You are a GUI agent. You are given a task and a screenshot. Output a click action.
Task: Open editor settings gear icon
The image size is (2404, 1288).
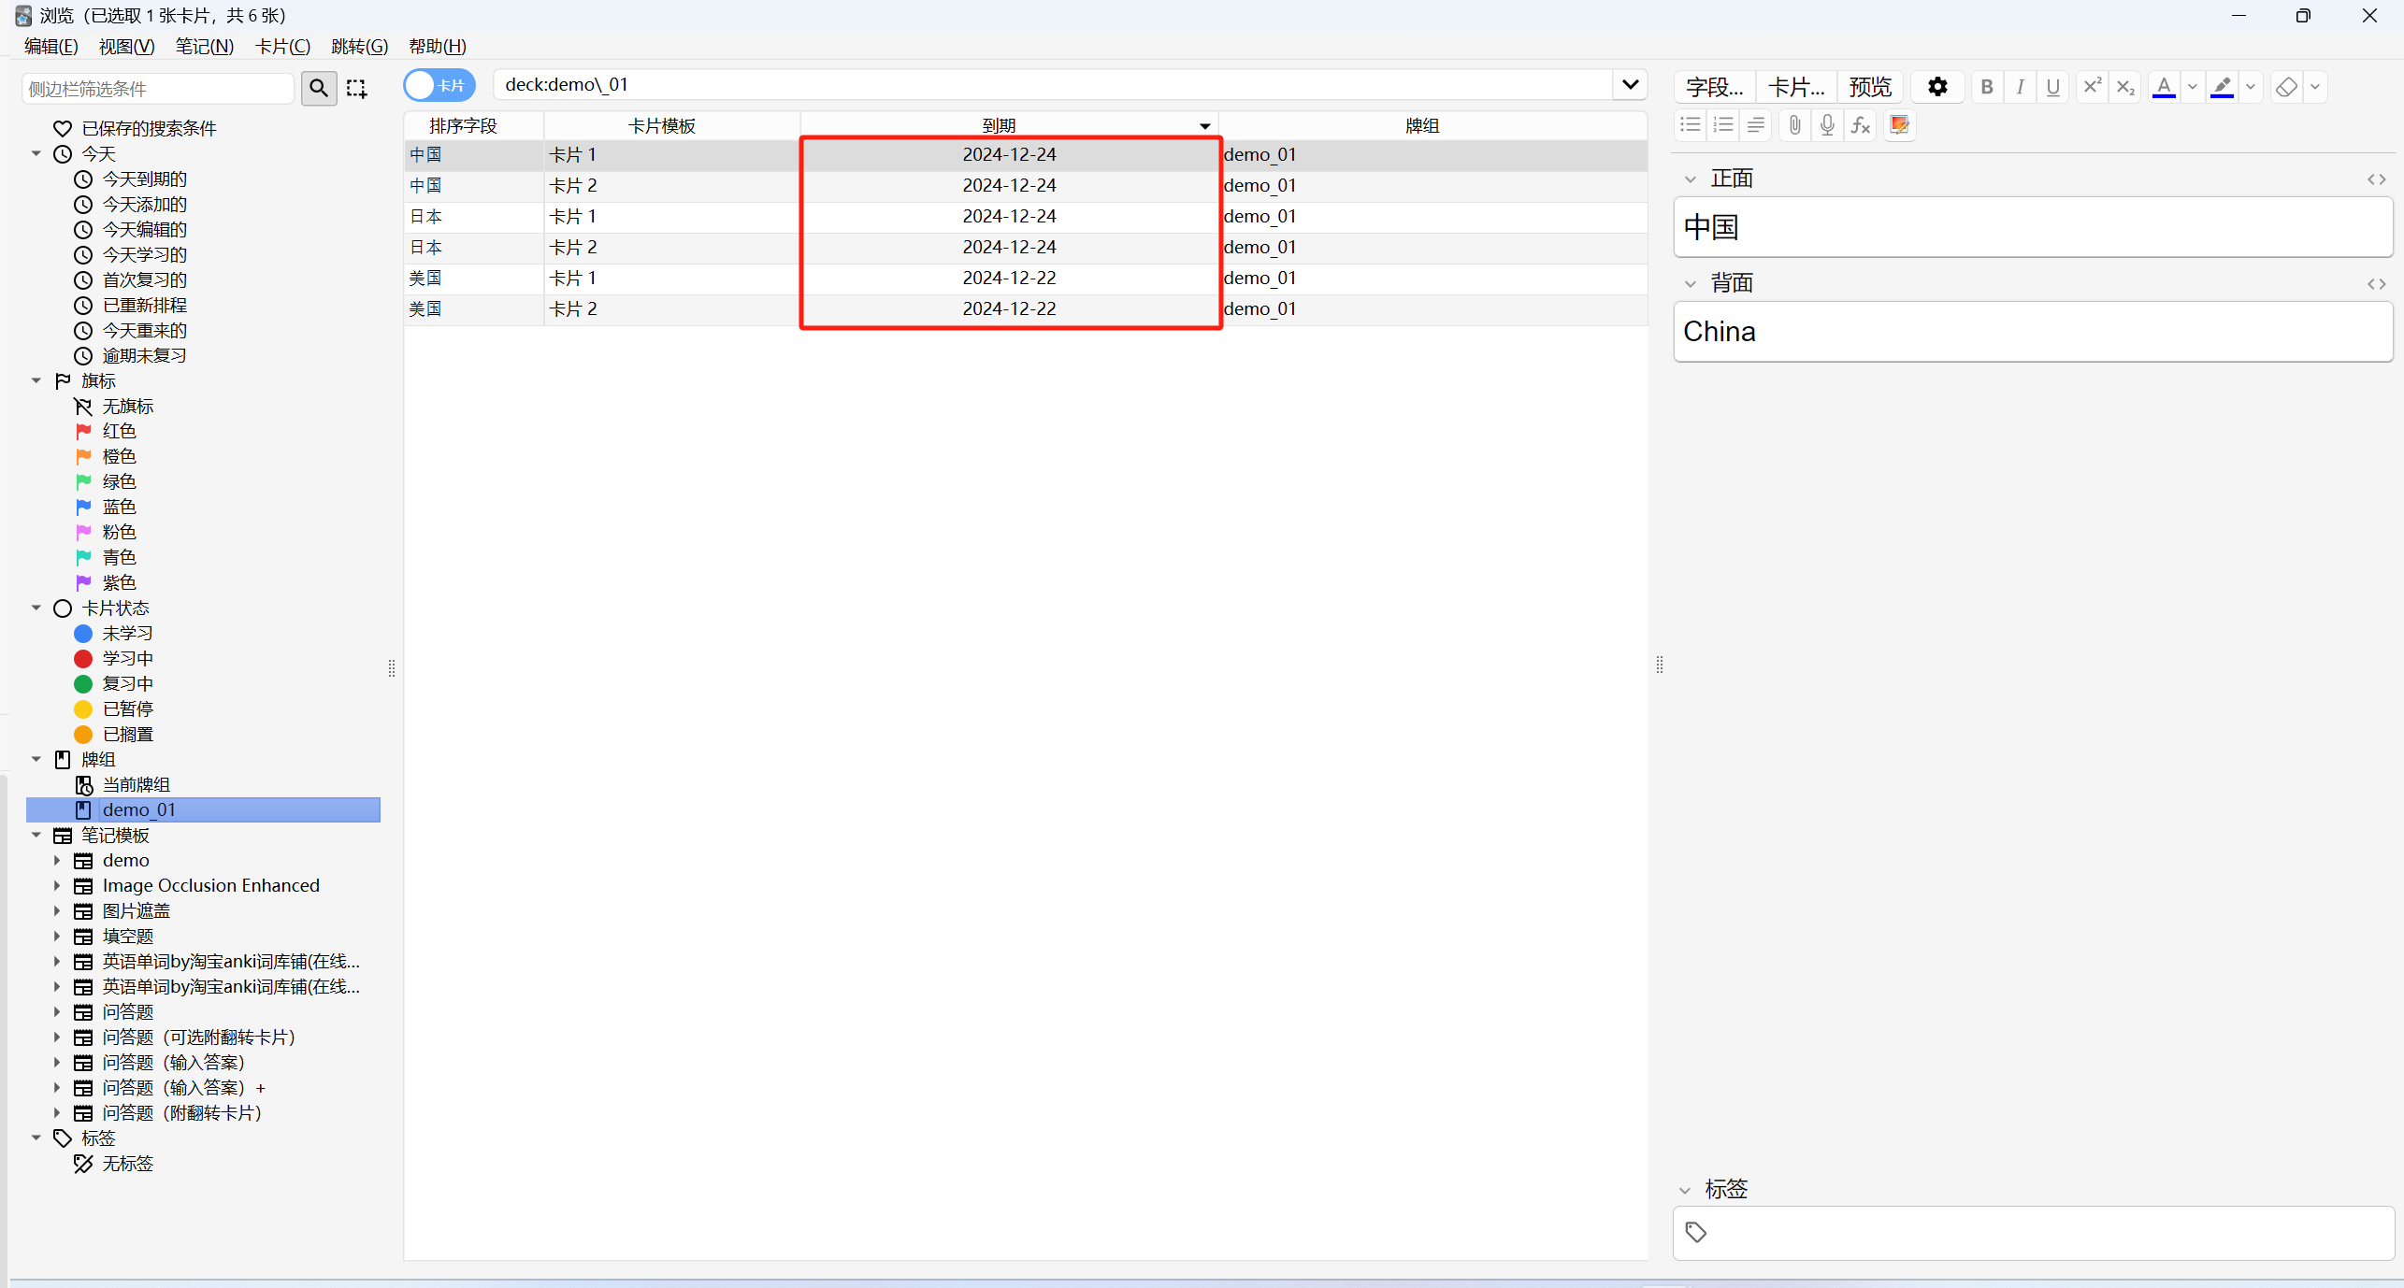tap(1937, 87)
